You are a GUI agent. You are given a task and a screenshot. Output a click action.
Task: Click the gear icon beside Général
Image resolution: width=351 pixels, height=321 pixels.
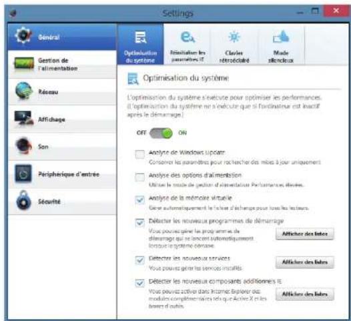(23, 35)
